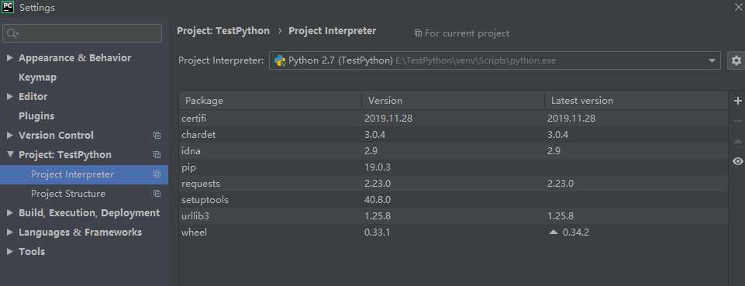The width and height of the screenshot is (745, 286).
Task: Expand Appearance & Behavior section
Action: point(9,58)
